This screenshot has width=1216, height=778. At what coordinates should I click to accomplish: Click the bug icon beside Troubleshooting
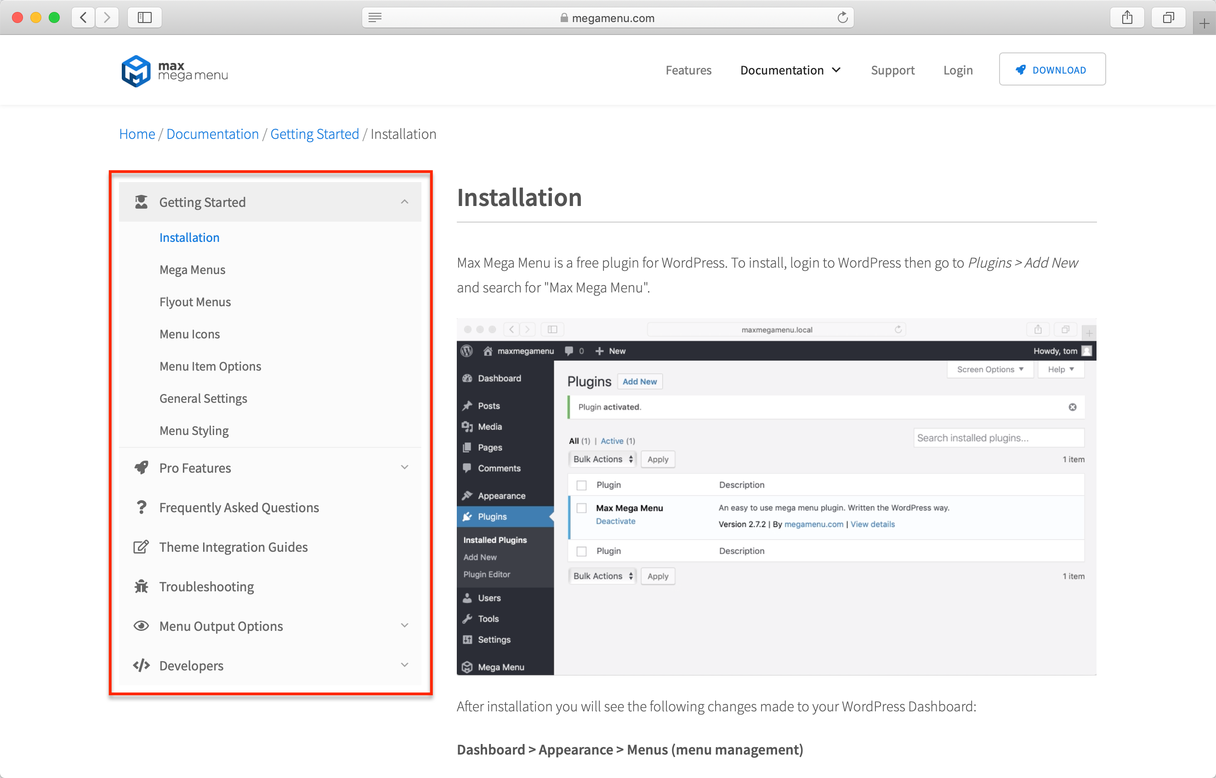click(x=142, y=587)
